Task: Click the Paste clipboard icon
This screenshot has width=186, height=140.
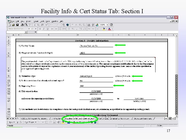Action: click(42, 25)
